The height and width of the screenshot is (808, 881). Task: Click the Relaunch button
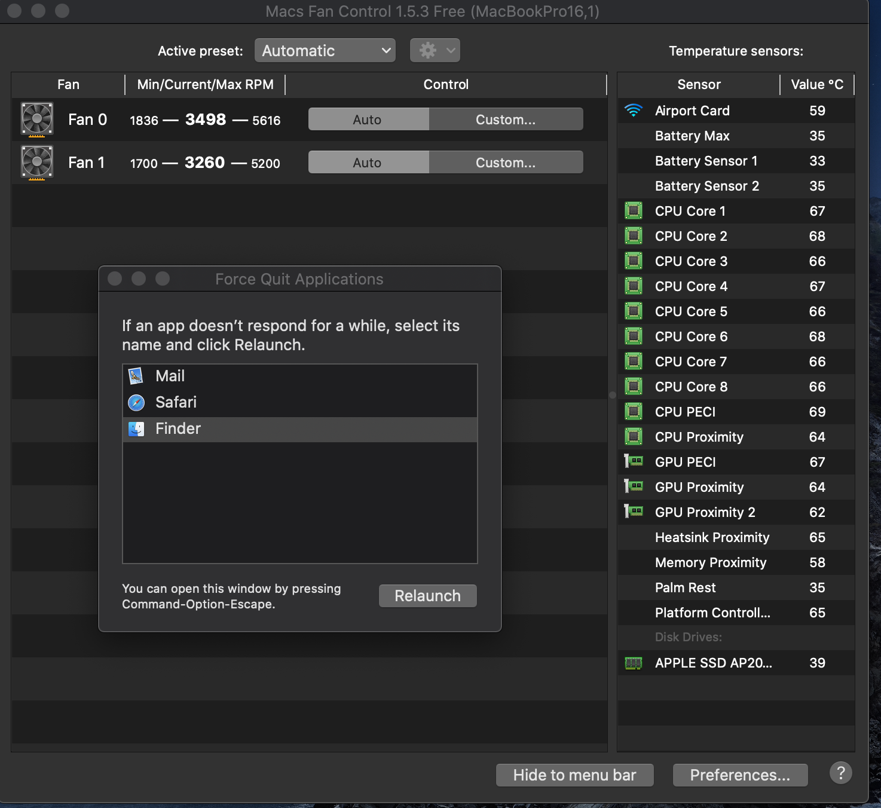click(428, 596)
